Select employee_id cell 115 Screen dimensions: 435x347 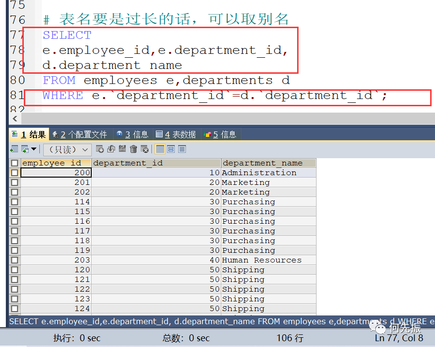(x=56, y=212)
